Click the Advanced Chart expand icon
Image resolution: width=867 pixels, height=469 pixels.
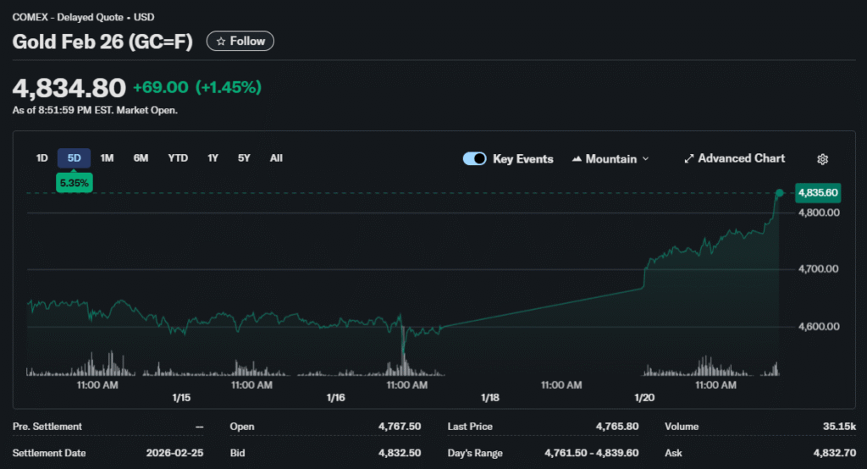click(x=689, y=158)
